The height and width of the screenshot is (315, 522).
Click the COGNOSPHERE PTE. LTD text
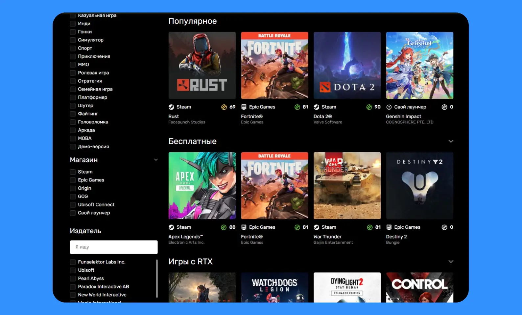click(x=410, y=122)
